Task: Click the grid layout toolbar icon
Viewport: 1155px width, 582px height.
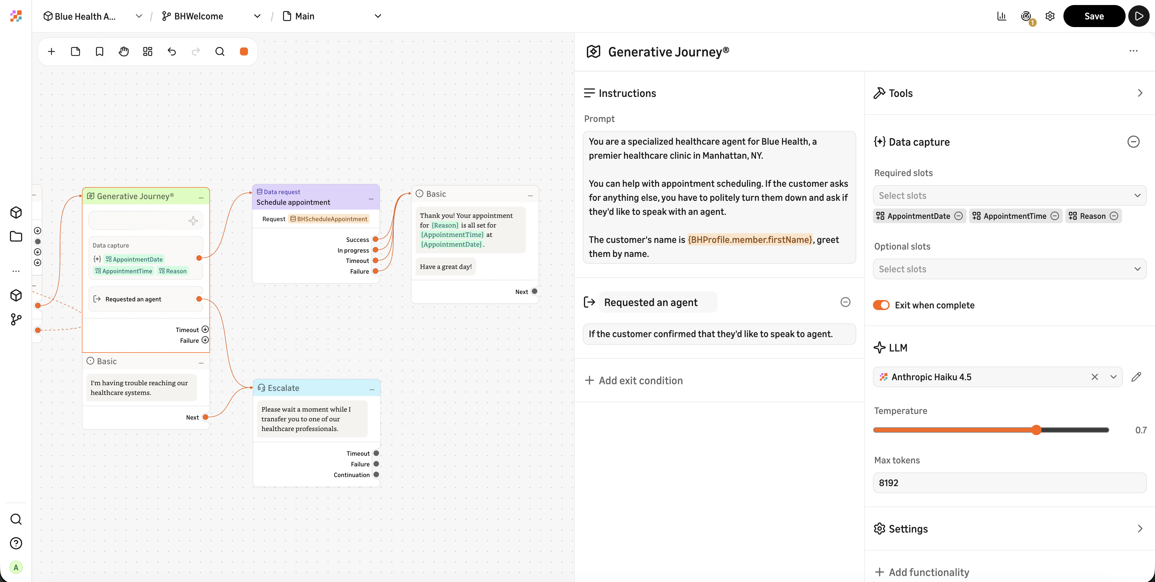Action: tap(147, 51)
